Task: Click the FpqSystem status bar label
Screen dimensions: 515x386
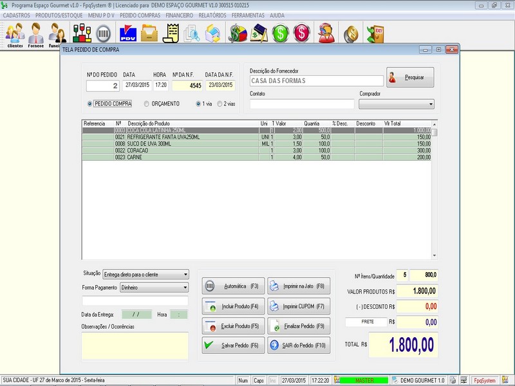Action: (x=485, y=380)
